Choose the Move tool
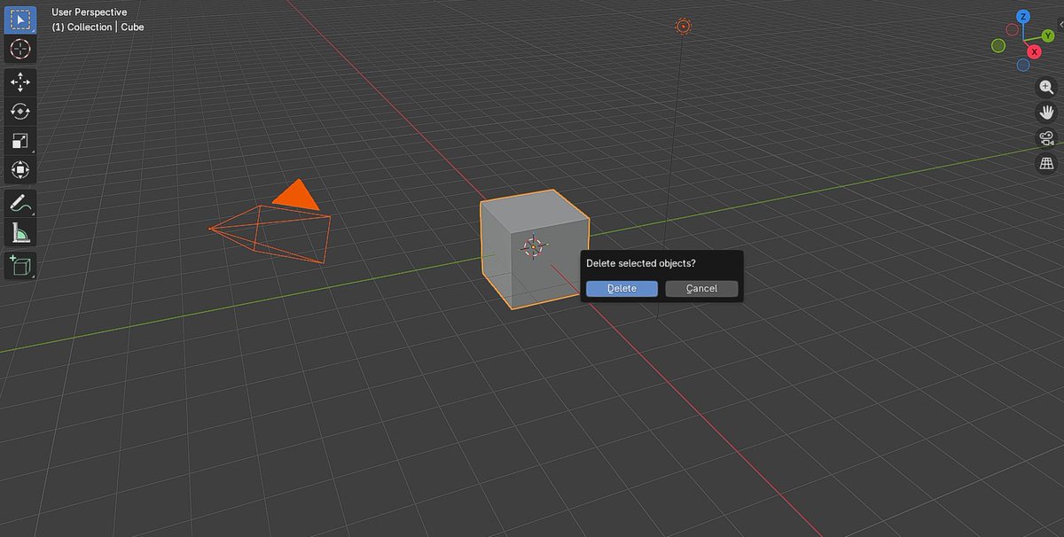Image resolution: width=1064 pixels, height=537 pixels. (x=20, y=82)
